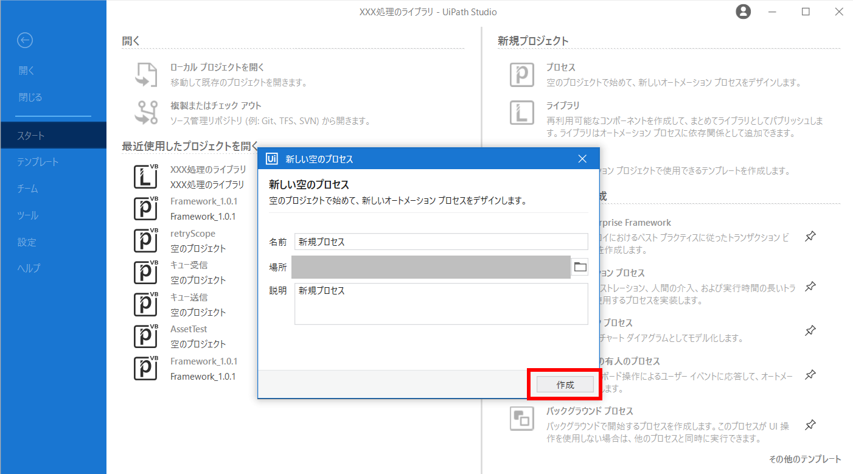853x474 pixels.
Task: Pin the Enterprise Framework template
Action: 810,236
